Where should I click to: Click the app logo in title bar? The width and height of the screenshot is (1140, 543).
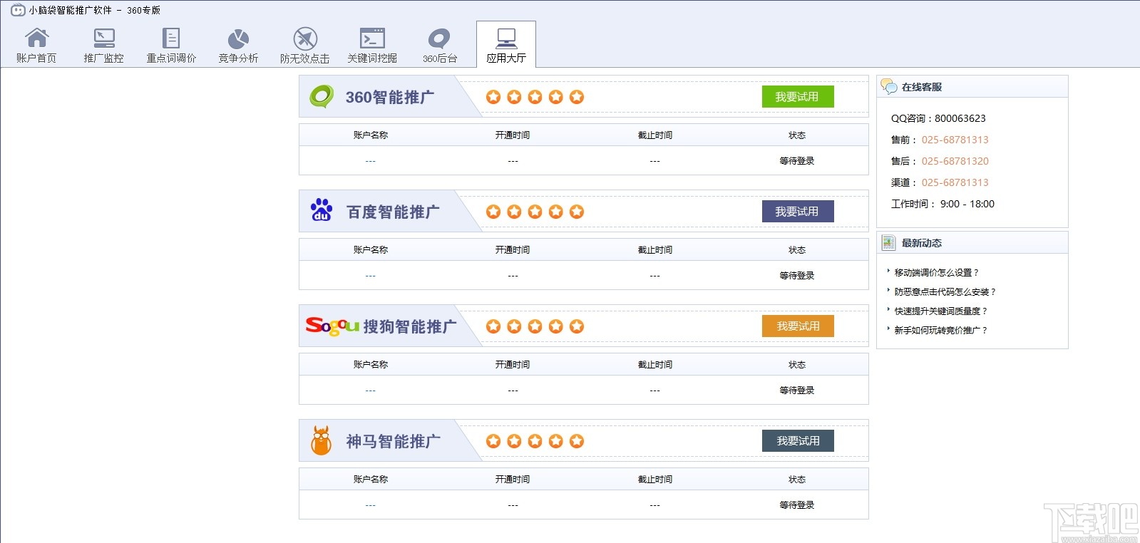click(x=18, y=10)
